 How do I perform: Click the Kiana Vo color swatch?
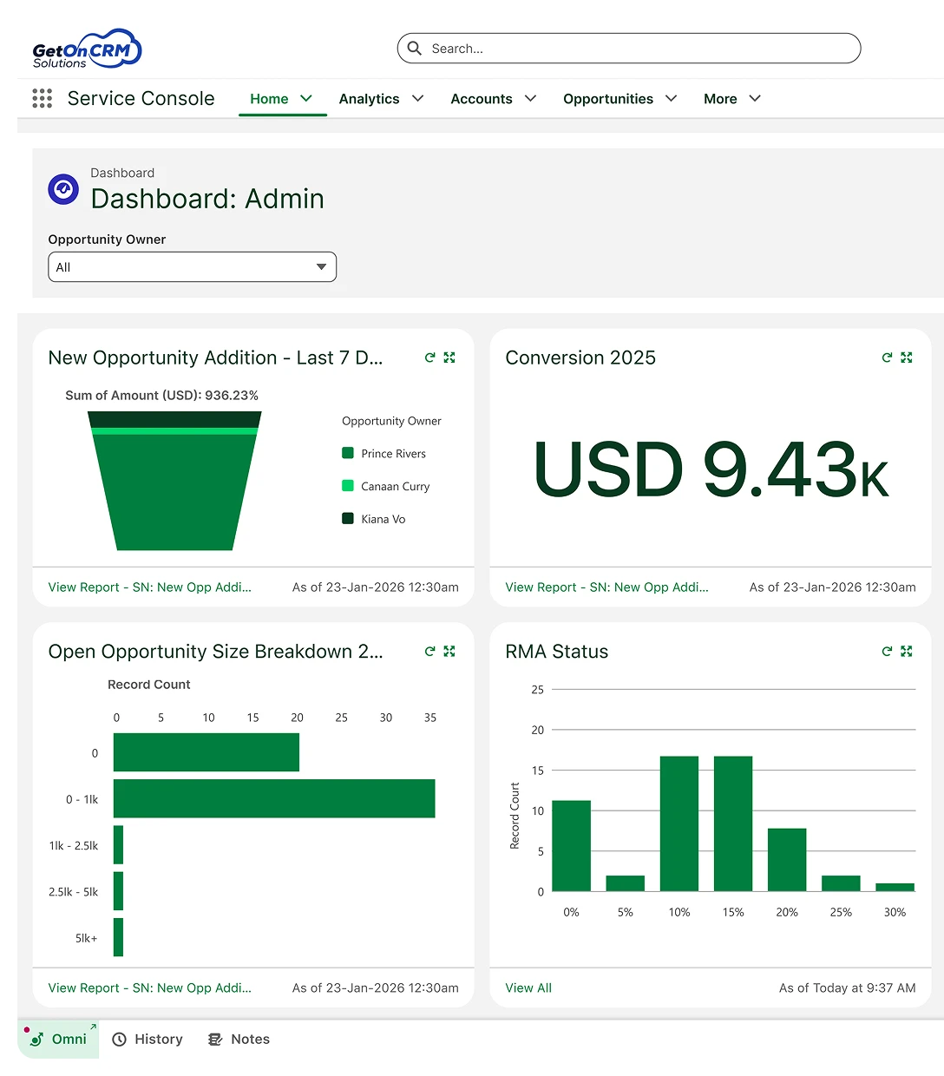coord(347,519)
